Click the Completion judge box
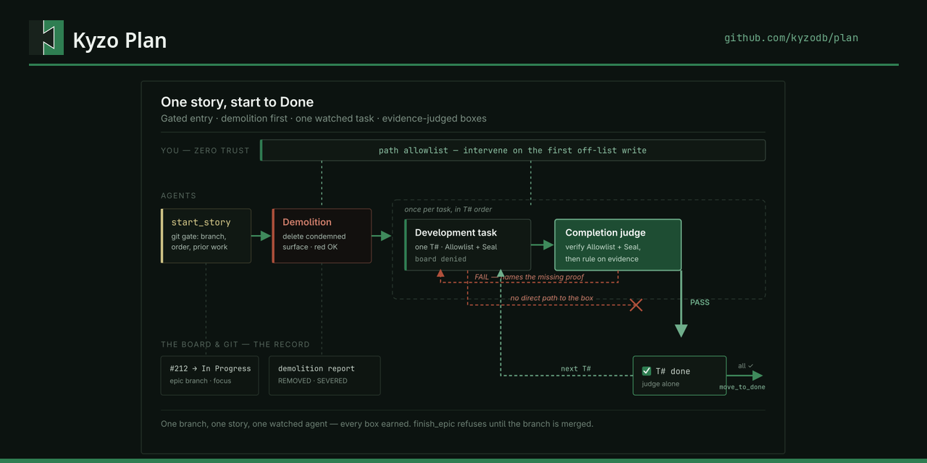This screenshot has height=463, width=927. (618, 245)
